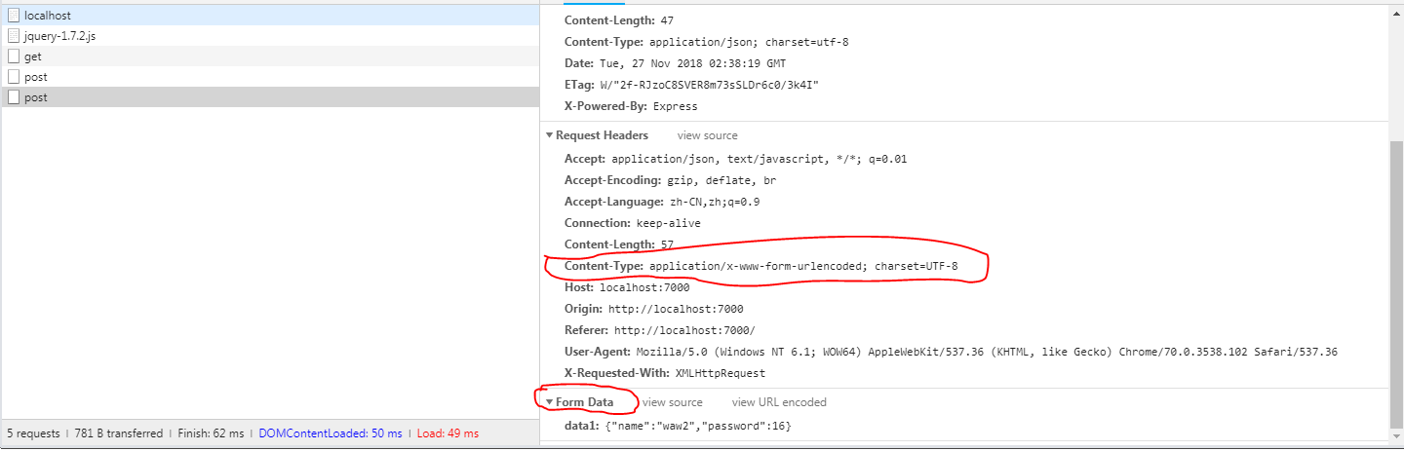Collapse the Form Data section triangle

[x=550, y=402]
